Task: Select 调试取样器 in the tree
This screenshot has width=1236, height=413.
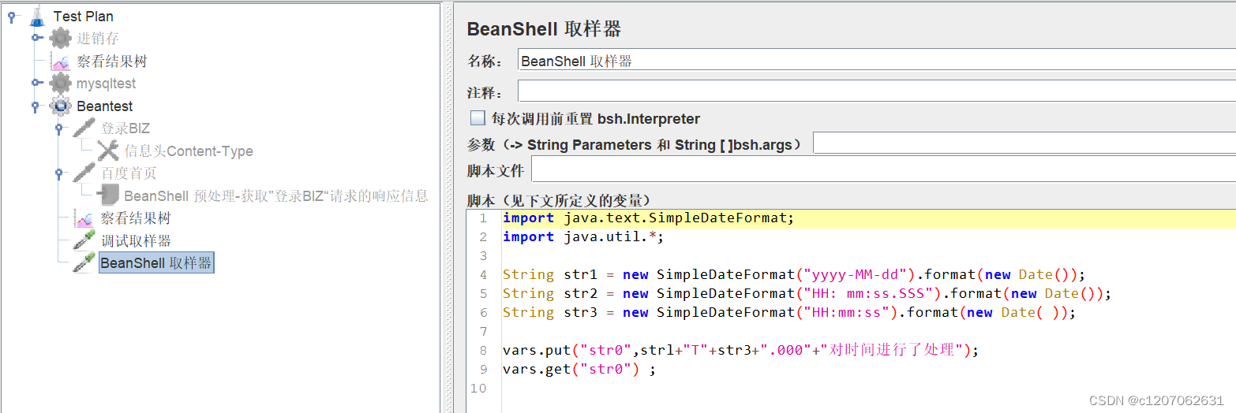Action: click(136, 240)
